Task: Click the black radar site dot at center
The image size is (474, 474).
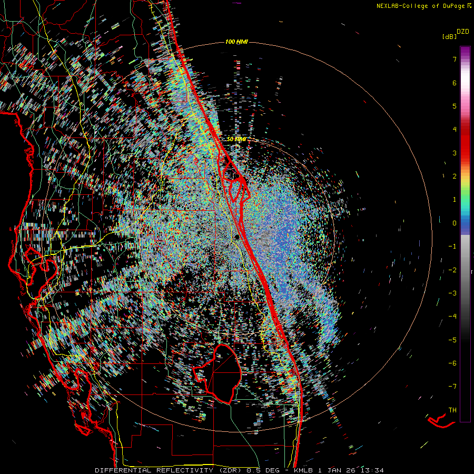Action: tap(236, 238)
